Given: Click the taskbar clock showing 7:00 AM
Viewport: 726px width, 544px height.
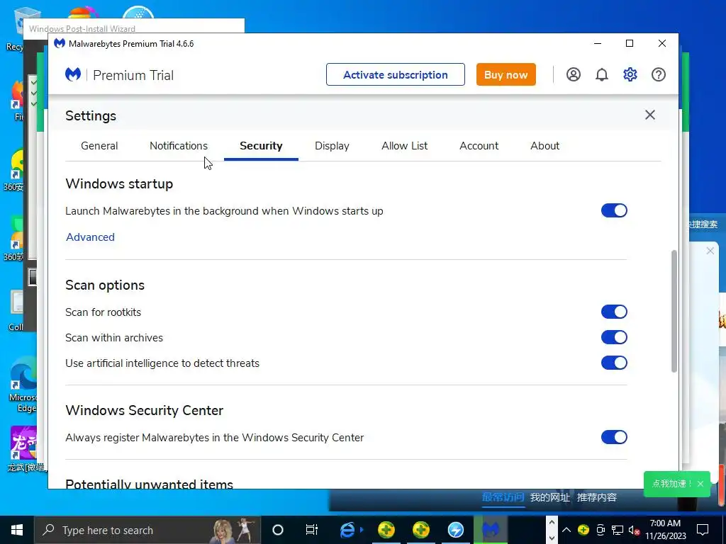Looking at the screenshot, I should point(665,530).
